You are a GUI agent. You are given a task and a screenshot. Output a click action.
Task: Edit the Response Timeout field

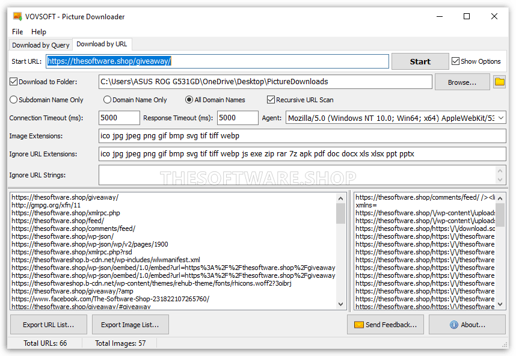tap(238, 118)
